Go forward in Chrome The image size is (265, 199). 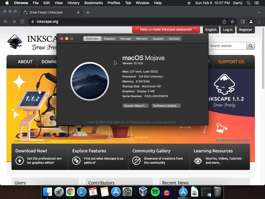click(14, 22)
